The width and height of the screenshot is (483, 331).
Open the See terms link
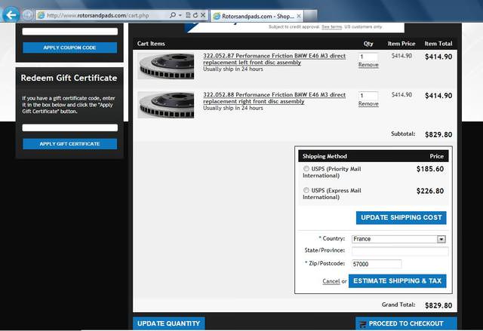coord(332,27)
